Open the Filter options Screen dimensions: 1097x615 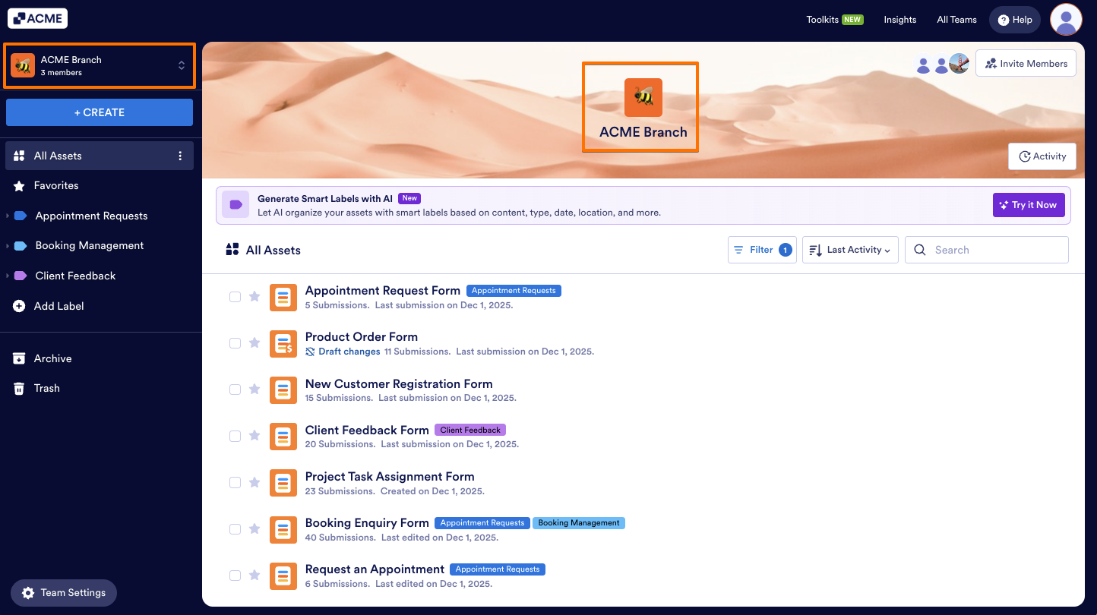(762, 250)
